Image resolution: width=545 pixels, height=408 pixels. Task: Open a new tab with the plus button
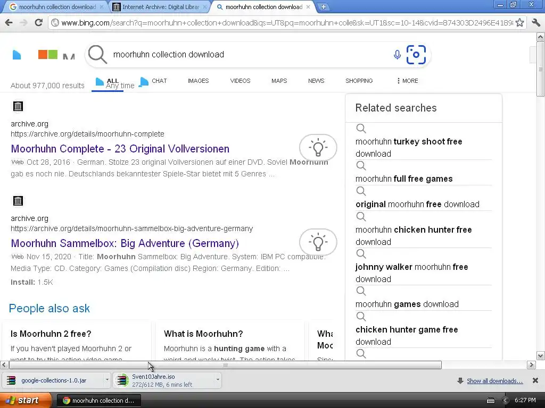(323, 7)
